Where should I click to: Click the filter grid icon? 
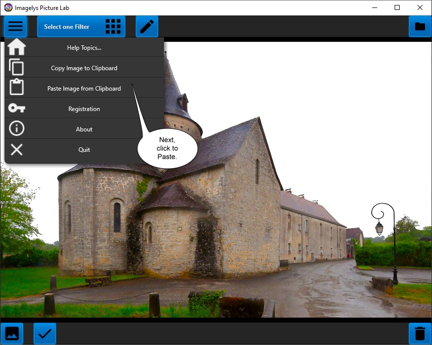click(x=113, y=26)
